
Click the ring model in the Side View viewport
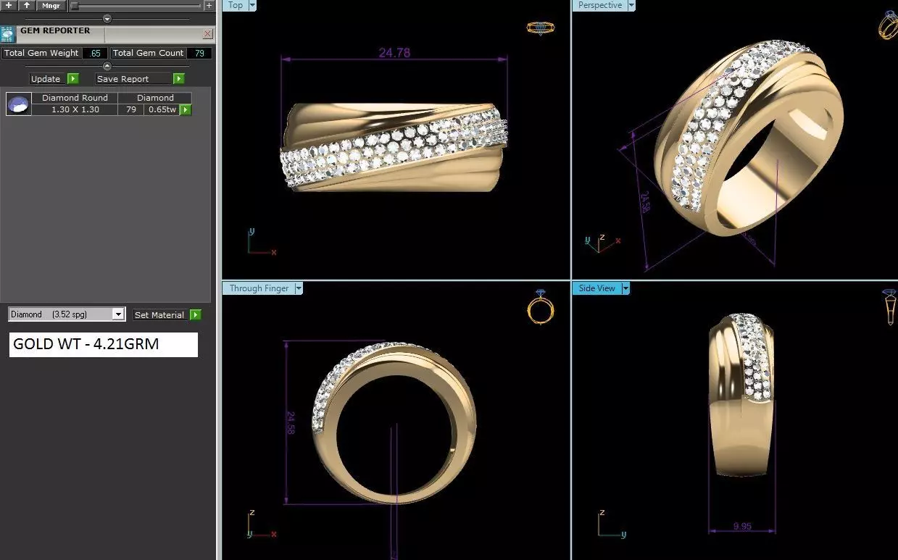743,396
